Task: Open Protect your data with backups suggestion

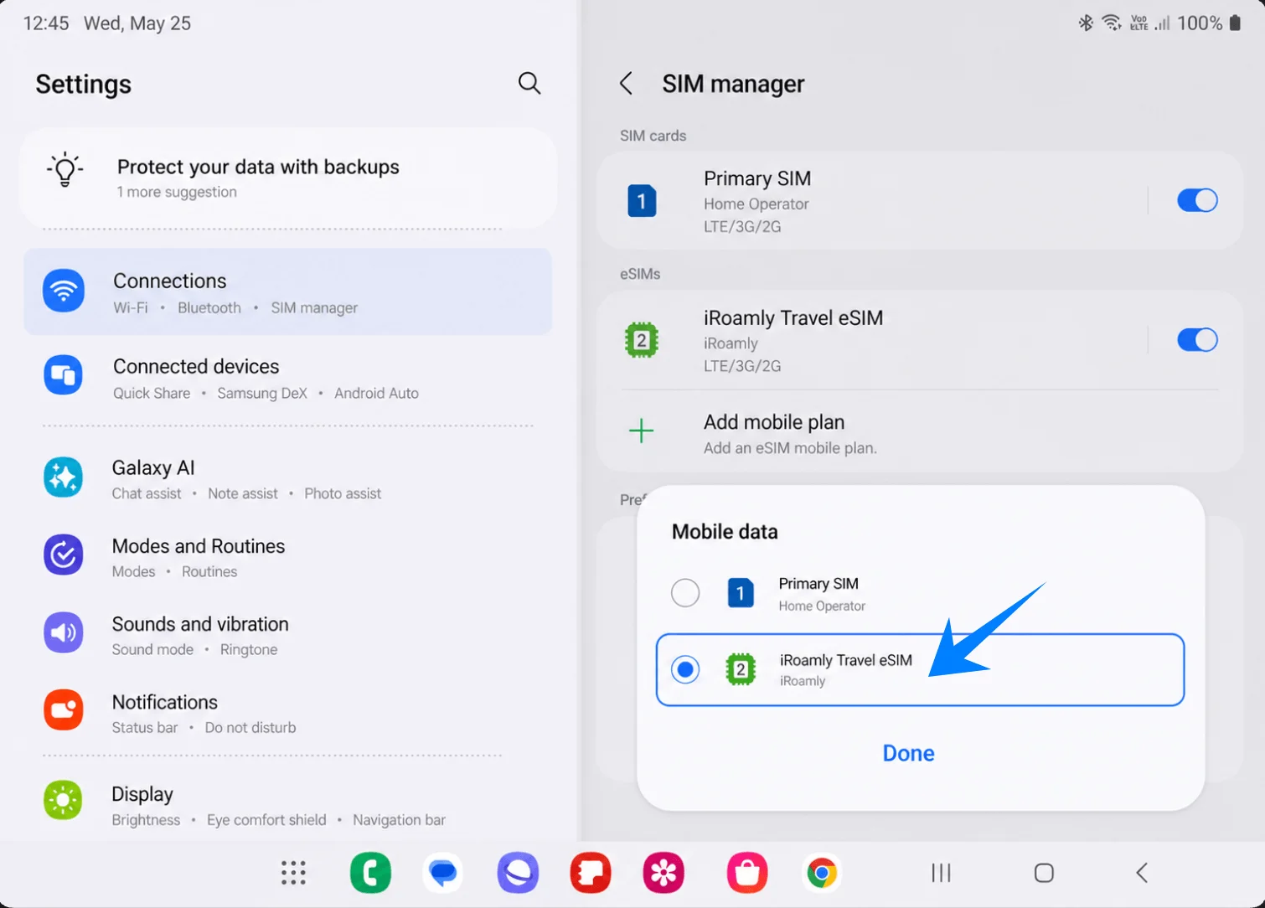Action: [x=288, y=178]
